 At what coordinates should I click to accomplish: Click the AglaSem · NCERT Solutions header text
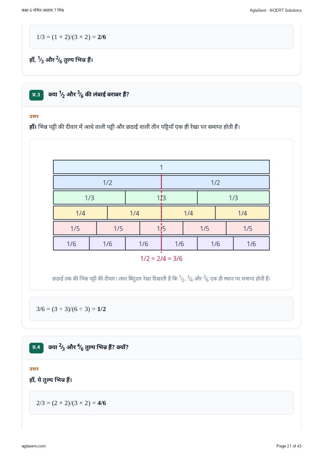coord(276,10)
